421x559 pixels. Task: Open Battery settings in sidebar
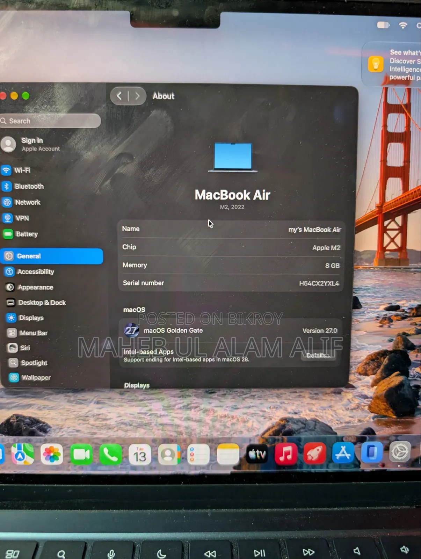pos(52,234)
